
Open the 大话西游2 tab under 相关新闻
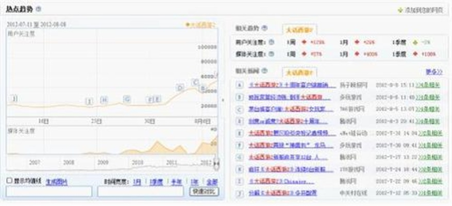(x=299, y=73)
